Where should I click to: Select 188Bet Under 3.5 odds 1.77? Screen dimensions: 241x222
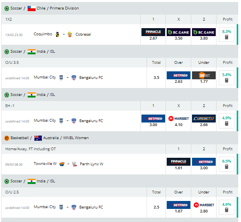(204, 77)
